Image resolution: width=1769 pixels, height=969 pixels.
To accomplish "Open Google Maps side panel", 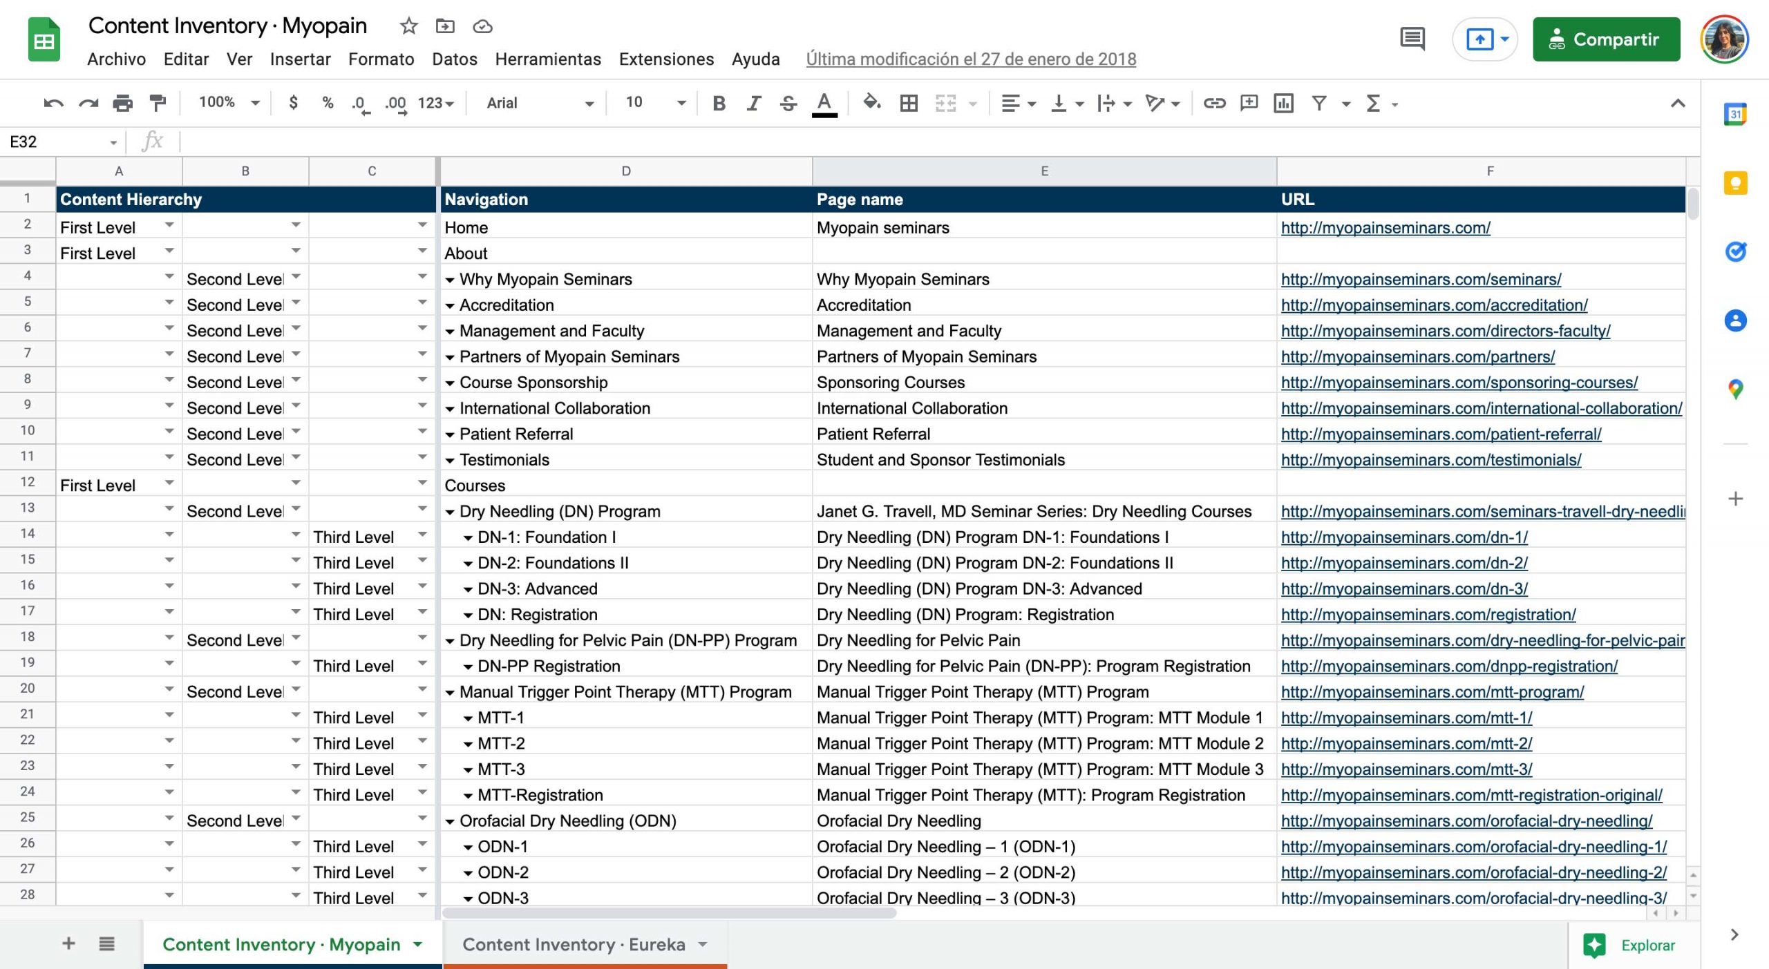I will tap(1735, 390).
